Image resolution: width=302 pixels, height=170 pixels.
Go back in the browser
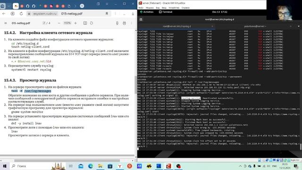click(x=4, y=14)
